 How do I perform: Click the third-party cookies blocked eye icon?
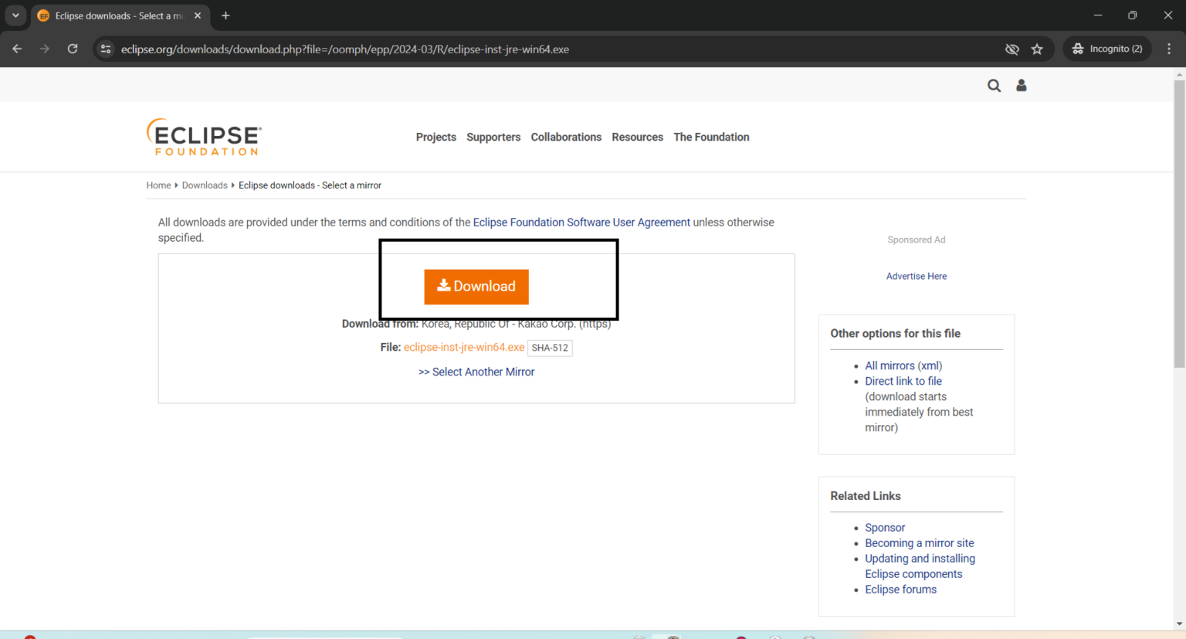click(1011, 49)
